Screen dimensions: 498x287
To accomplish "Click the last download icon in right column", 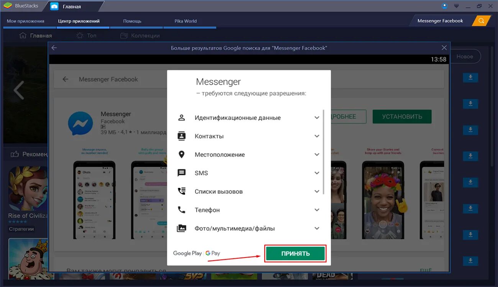I will (470, 261).
